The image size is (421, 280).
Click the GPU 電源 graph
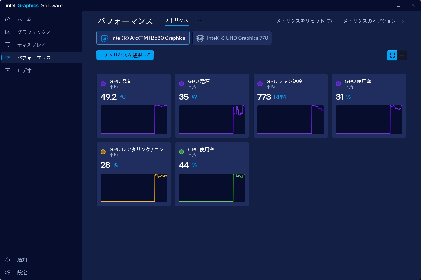point(212,120)
